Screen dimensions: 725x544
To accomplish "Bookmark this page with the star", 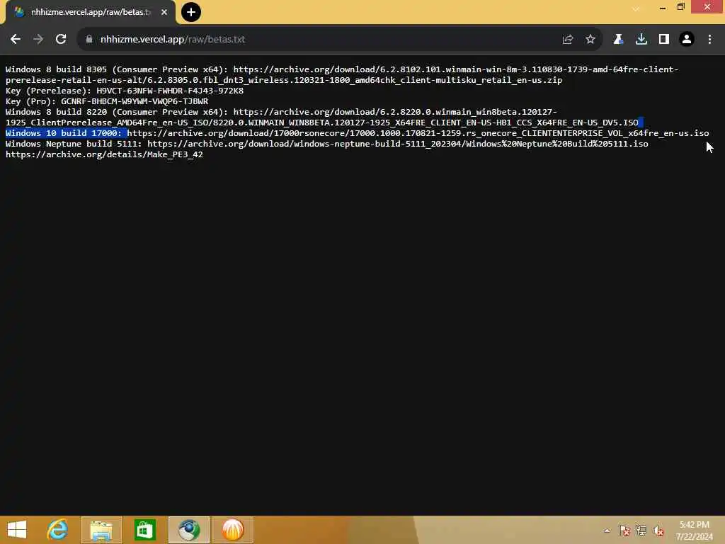I will tap(590, 40).
